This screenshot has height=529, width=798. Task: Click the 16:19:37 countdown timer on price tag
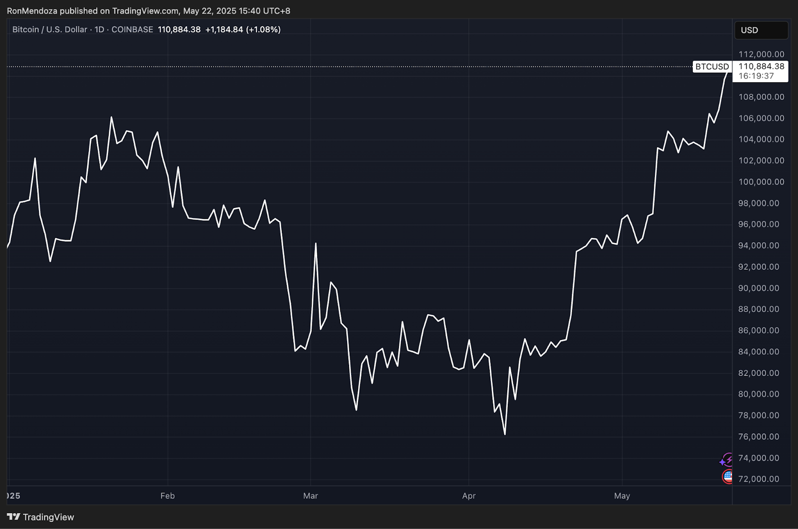[x=756, y=76]
